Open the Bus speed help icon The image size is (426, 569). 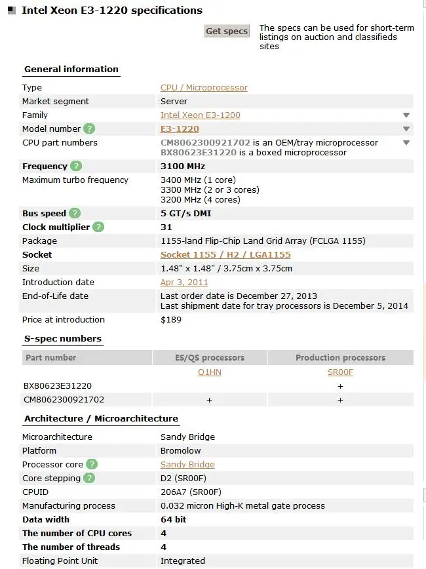[x=75, y=214]
